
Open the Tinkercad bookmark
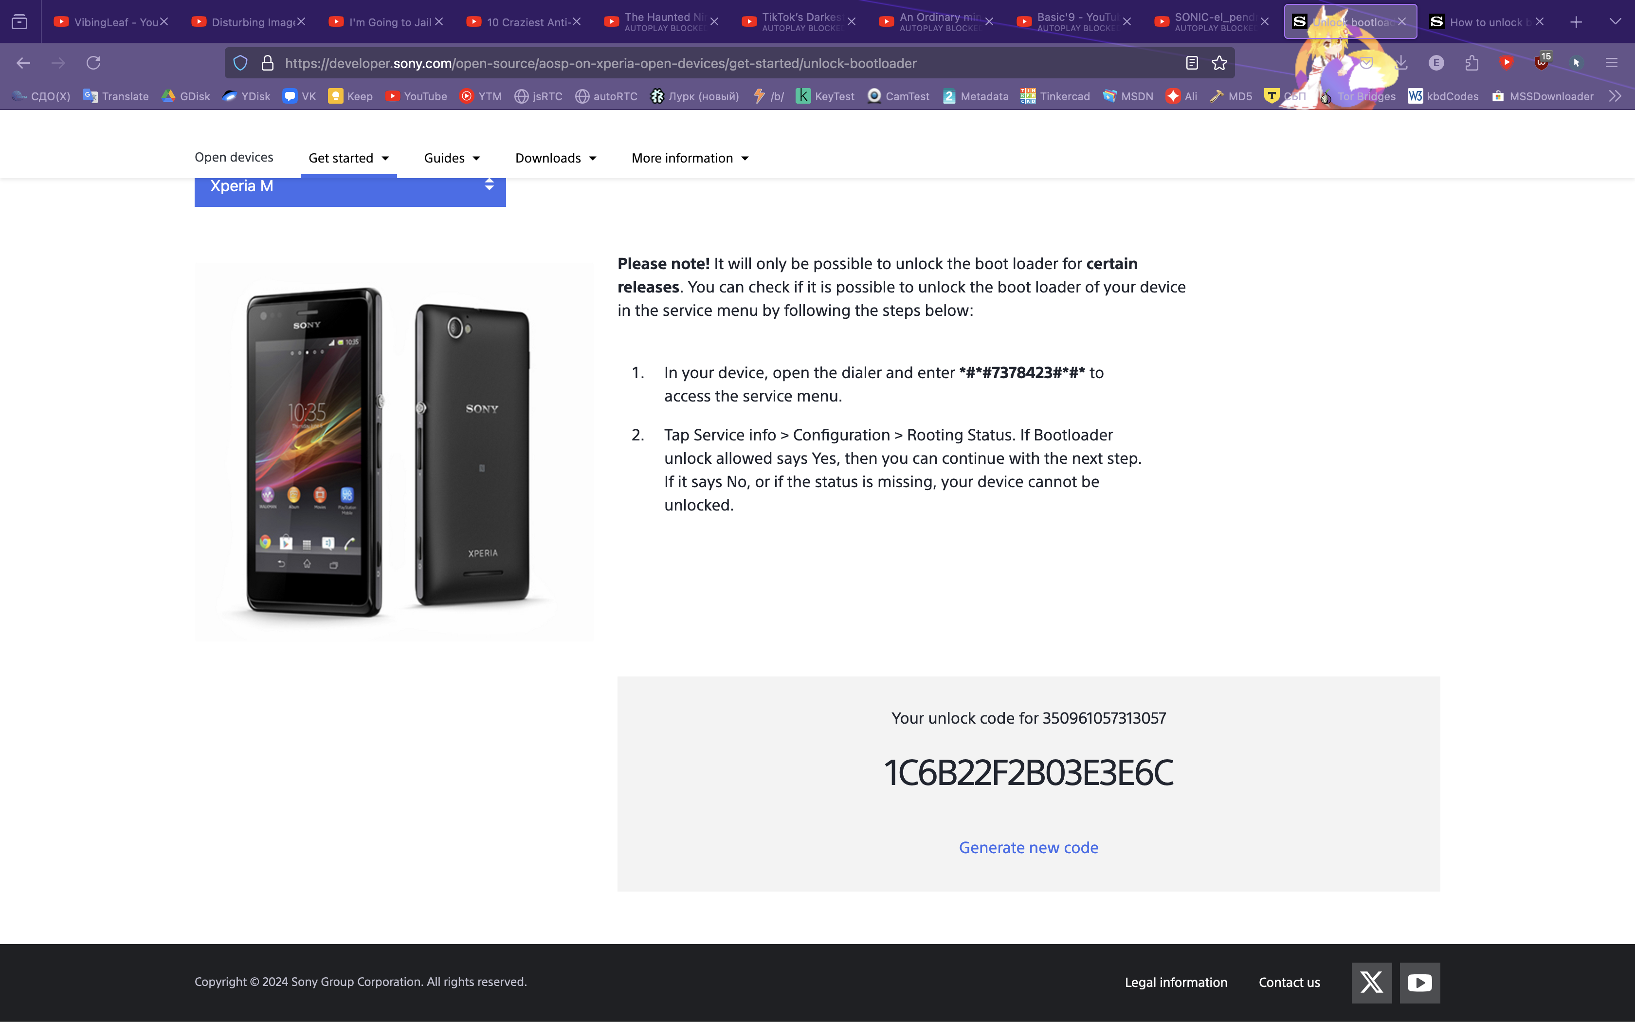click(x=1055, y=96)
